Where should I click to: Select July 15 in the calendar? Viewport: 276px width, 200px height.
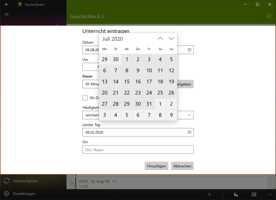pos(127,82)
